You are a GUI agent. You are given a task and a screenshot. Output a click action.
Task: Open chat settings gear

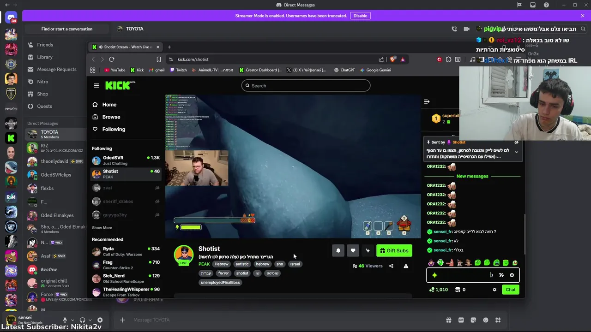(495, 290)
